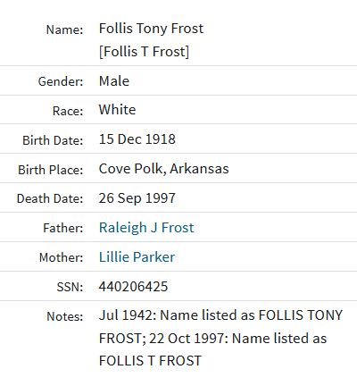Click the Birth Date field label

click(x=53, y=140)
